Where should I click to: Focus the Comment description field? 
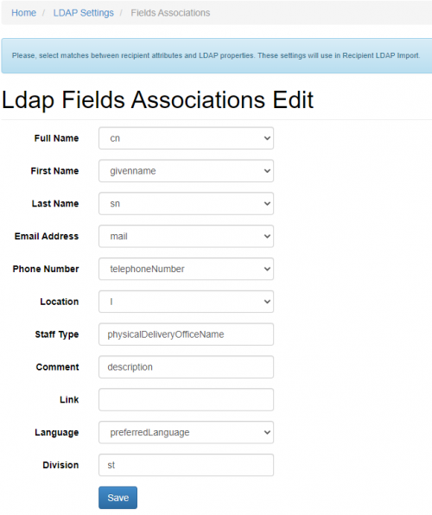coord(186,367)
